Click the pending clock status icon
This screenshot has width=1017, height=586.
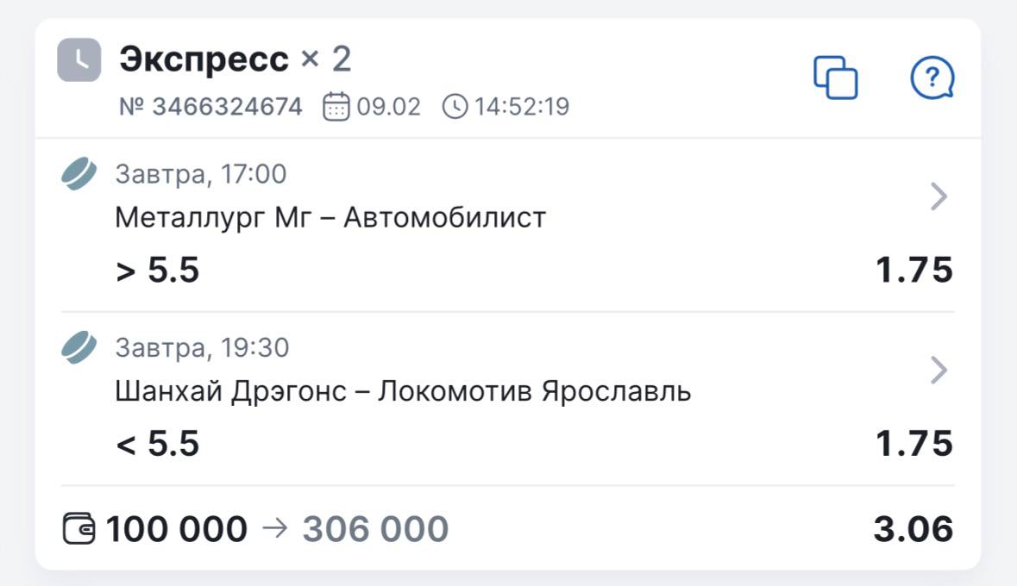coord(79,60)
